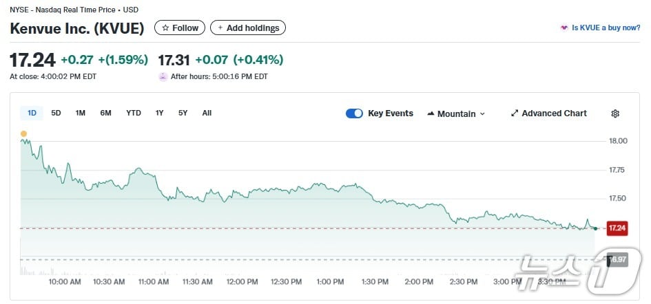
Task: Select the 1M range tab
Action: click(81, 113)
